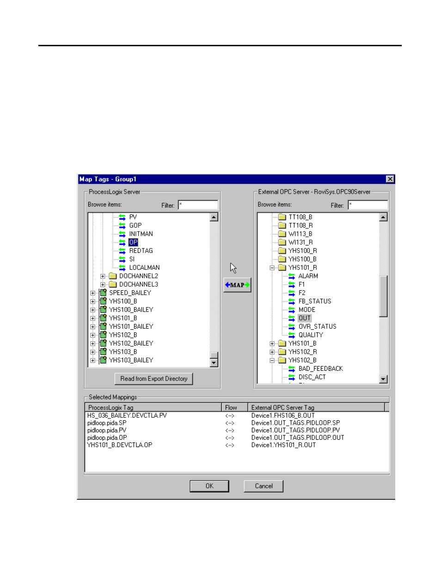The image size is (441, 571).
Task: Select the SI tag arrow icon
Action: coord(122,259)
